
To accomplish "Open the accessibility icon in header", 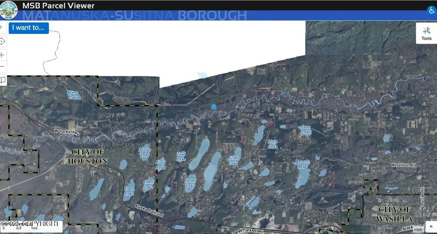I will pos(431,10).
